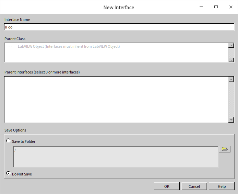Maximize the New Interface dialog
This screenshot has width=238, height=194.
216,7
